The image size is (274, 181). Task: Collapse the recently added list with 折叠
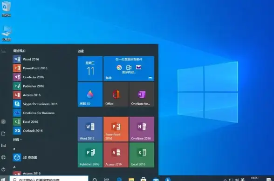coord(18,140)
